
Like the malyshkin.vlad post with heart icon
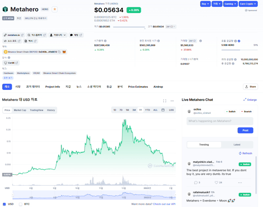pyautogui.click(x=216, y=183)
